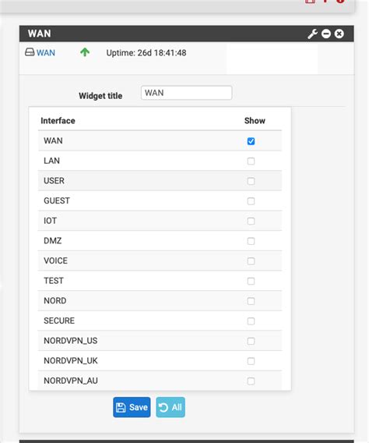Click the Save button

[132, 407]
